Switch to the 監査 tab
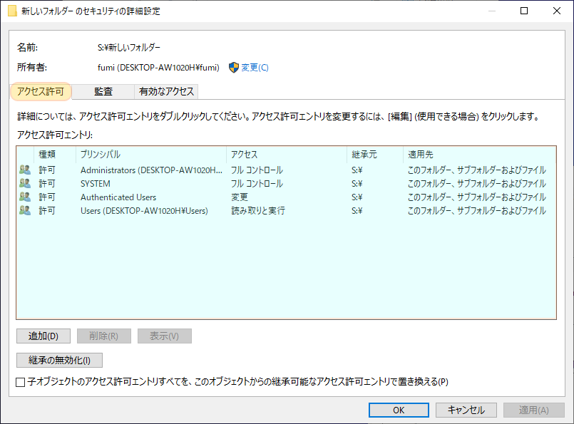Viewport: 574px width, 424px height. 103,91
